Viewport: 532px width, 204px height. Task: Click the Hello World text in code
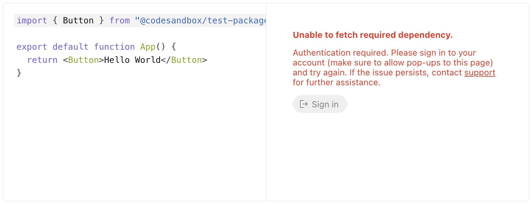(x=132, y=60)
